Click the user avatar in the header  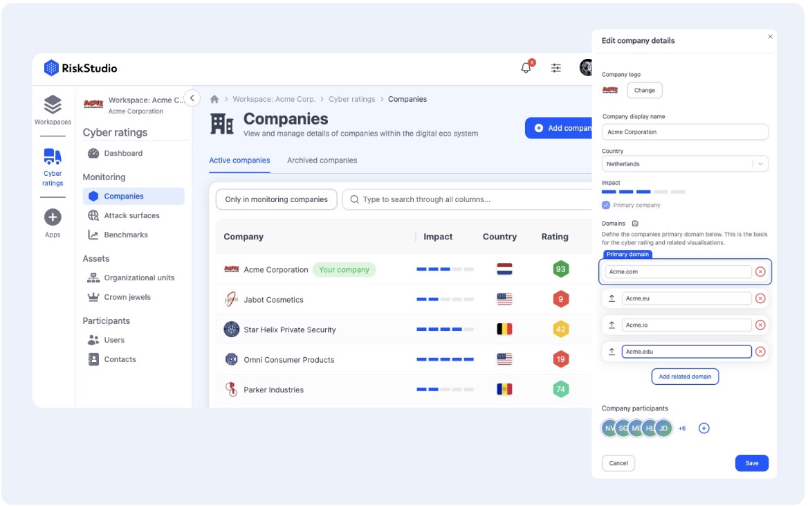[x=586, y=68]
